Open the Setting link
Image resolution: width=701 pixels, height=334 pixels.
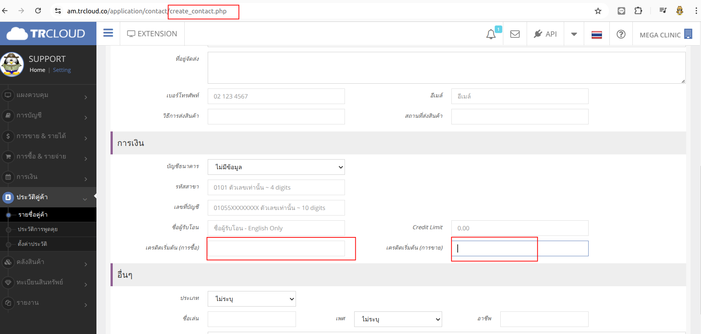point(62,70)
